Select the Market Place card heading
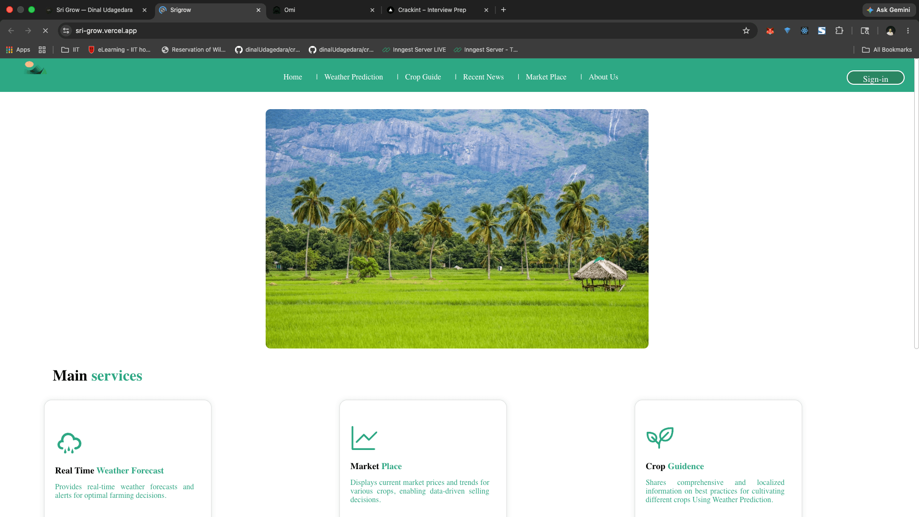919x517 pixels. tap(376, 466)
